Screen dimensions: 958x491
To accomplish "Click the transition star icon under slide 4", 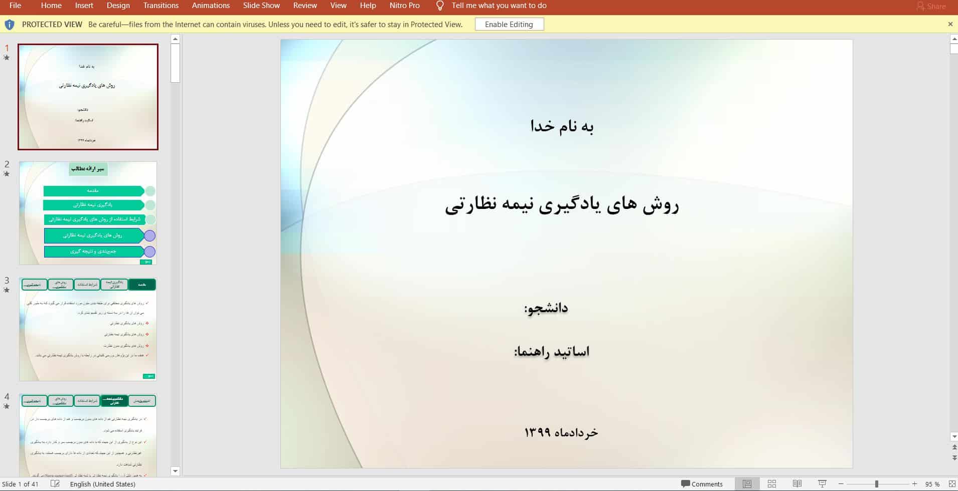I will [7, 406].
